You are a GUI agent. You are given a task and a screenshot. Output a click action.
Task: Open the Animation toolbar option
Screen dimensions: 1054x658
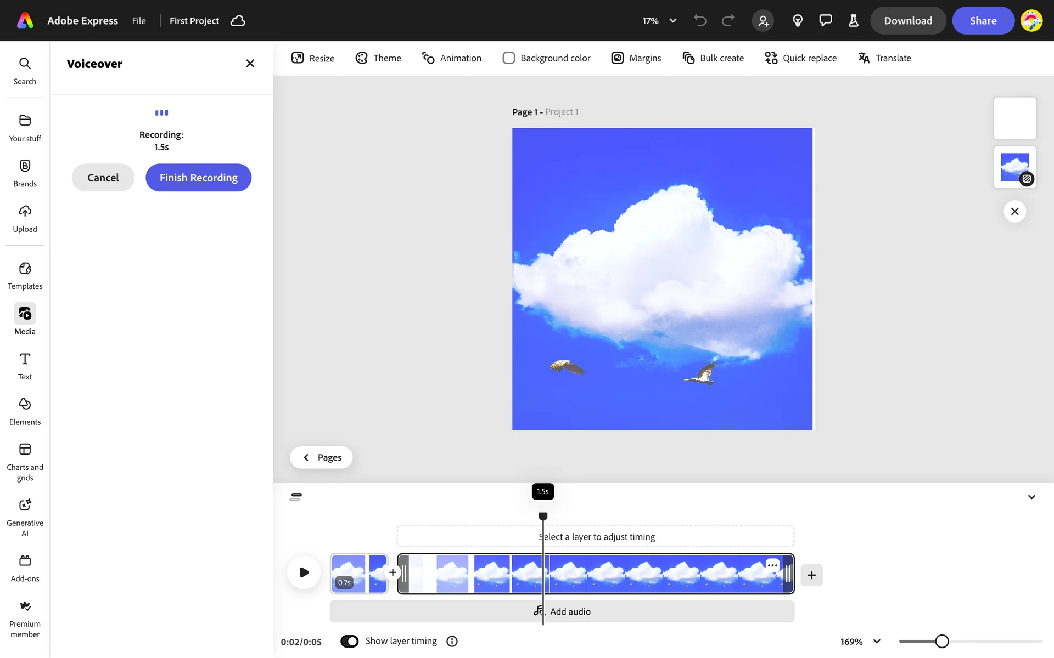(x=451, y=58)
